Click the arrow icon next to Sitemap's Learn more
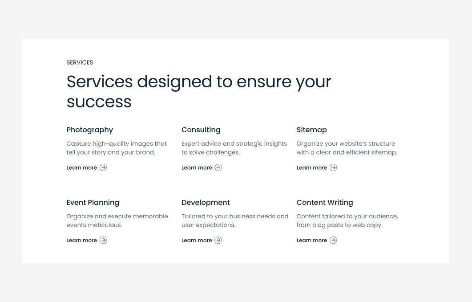This screenshot has width=472, height=302. click(333, 167)
